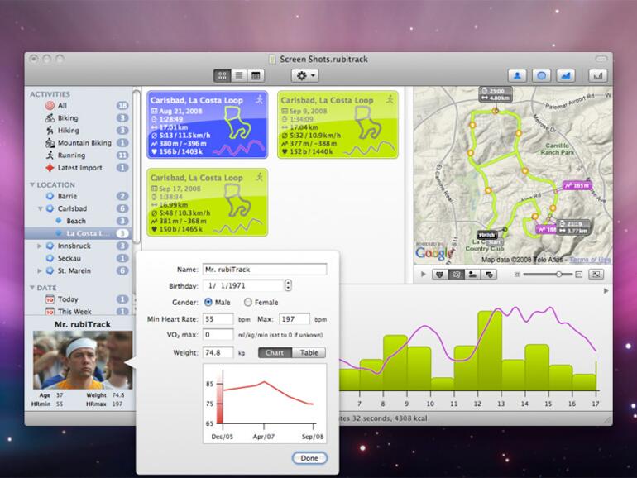Viewport: 637px width, 478px height.
Task: Open Latest Import in the sidebar
Action: click(x=80, y=167)
